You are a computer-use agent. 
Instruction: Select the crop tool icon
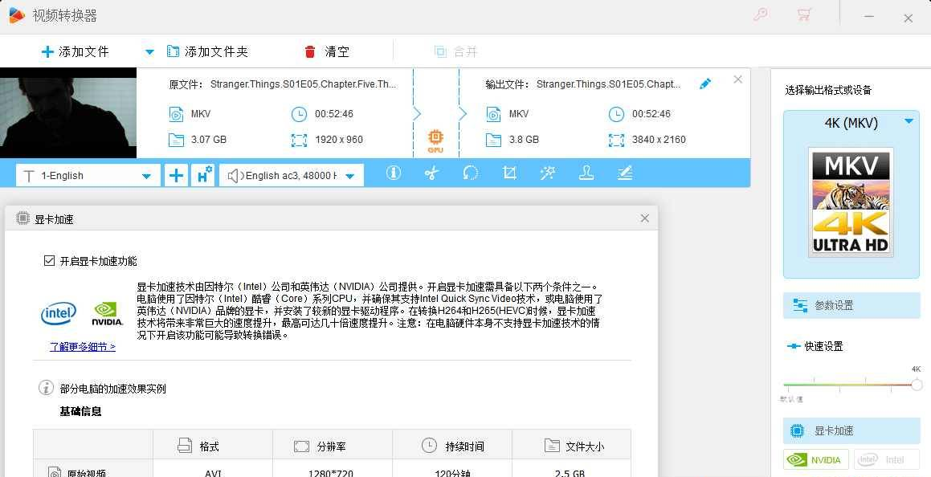pos(509,173)
